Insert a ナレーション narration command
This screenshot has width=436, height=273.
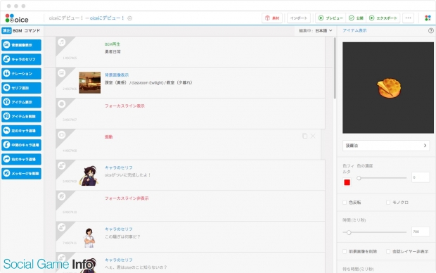click(21, 73)
